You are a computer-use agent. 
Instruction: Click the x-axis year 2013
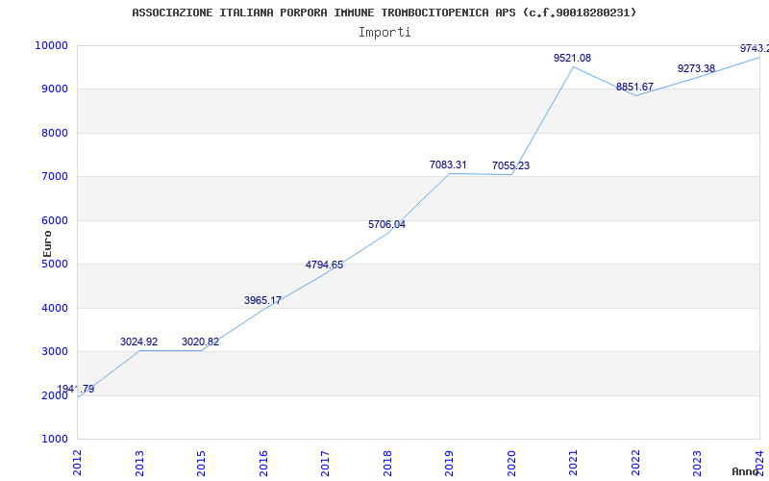139,463
